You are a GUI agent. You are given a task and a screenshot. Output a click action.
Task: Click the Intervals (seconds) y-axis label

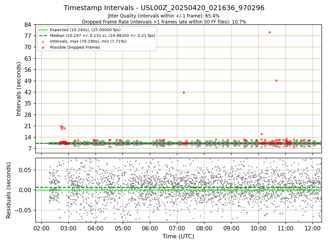[19, 89]
